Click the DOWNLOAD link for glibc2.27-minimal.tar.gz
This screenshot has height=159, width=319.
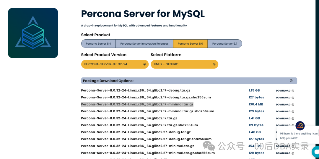point(283,146)
